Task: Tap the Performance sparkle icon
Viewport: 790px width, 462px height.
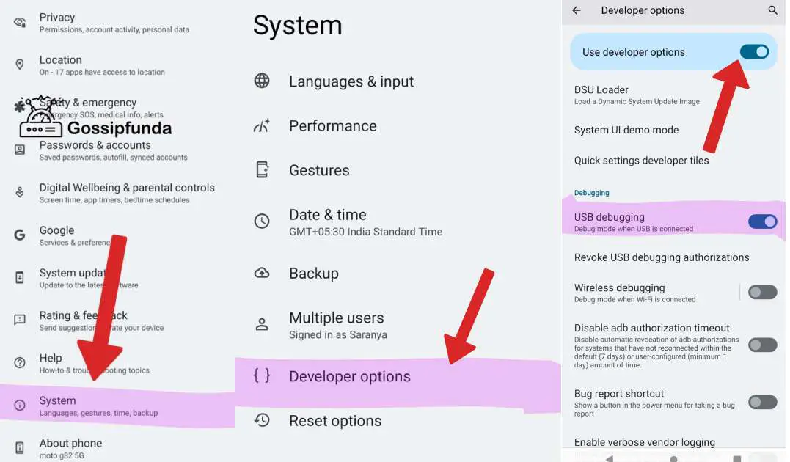Action: (x=261, y=125)
